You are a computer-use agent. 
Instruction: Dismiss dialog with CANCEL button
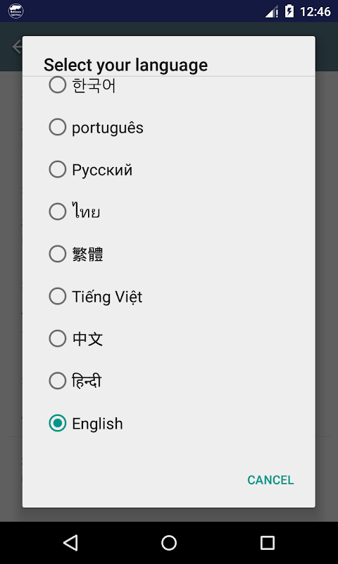click(x=270, y=480)
